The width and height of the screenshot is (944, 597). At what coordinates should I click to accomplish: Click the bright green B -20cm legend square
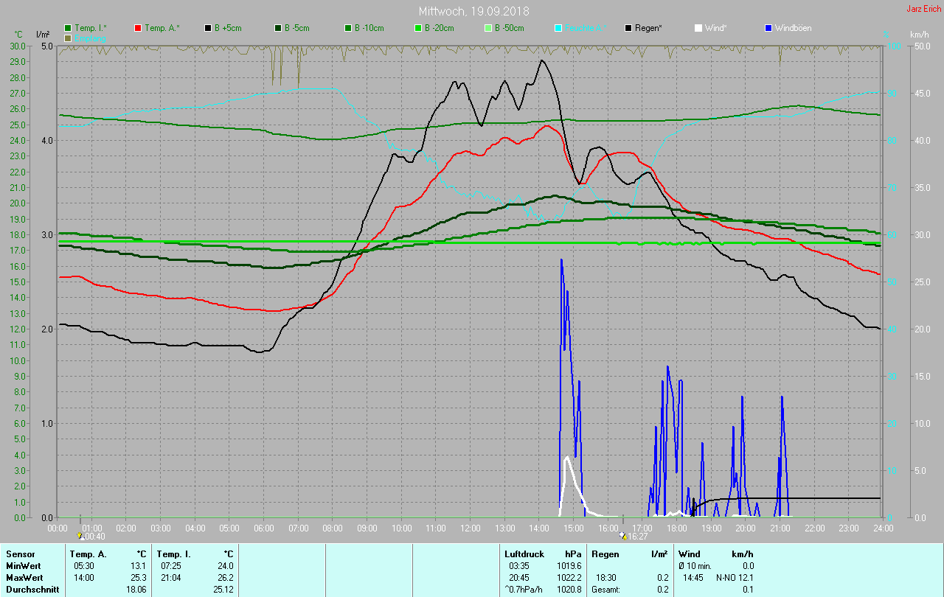click(x=418, y=28)
